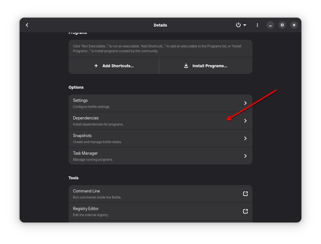Expand the Settings chevron arrow
This screenshot has width=321, height=244.
pyautogui.click(x=245, y=103)
